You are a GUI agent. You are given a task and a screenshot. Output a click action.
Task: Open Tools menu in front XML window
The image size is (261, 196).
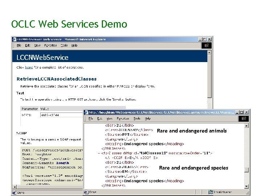137,118
